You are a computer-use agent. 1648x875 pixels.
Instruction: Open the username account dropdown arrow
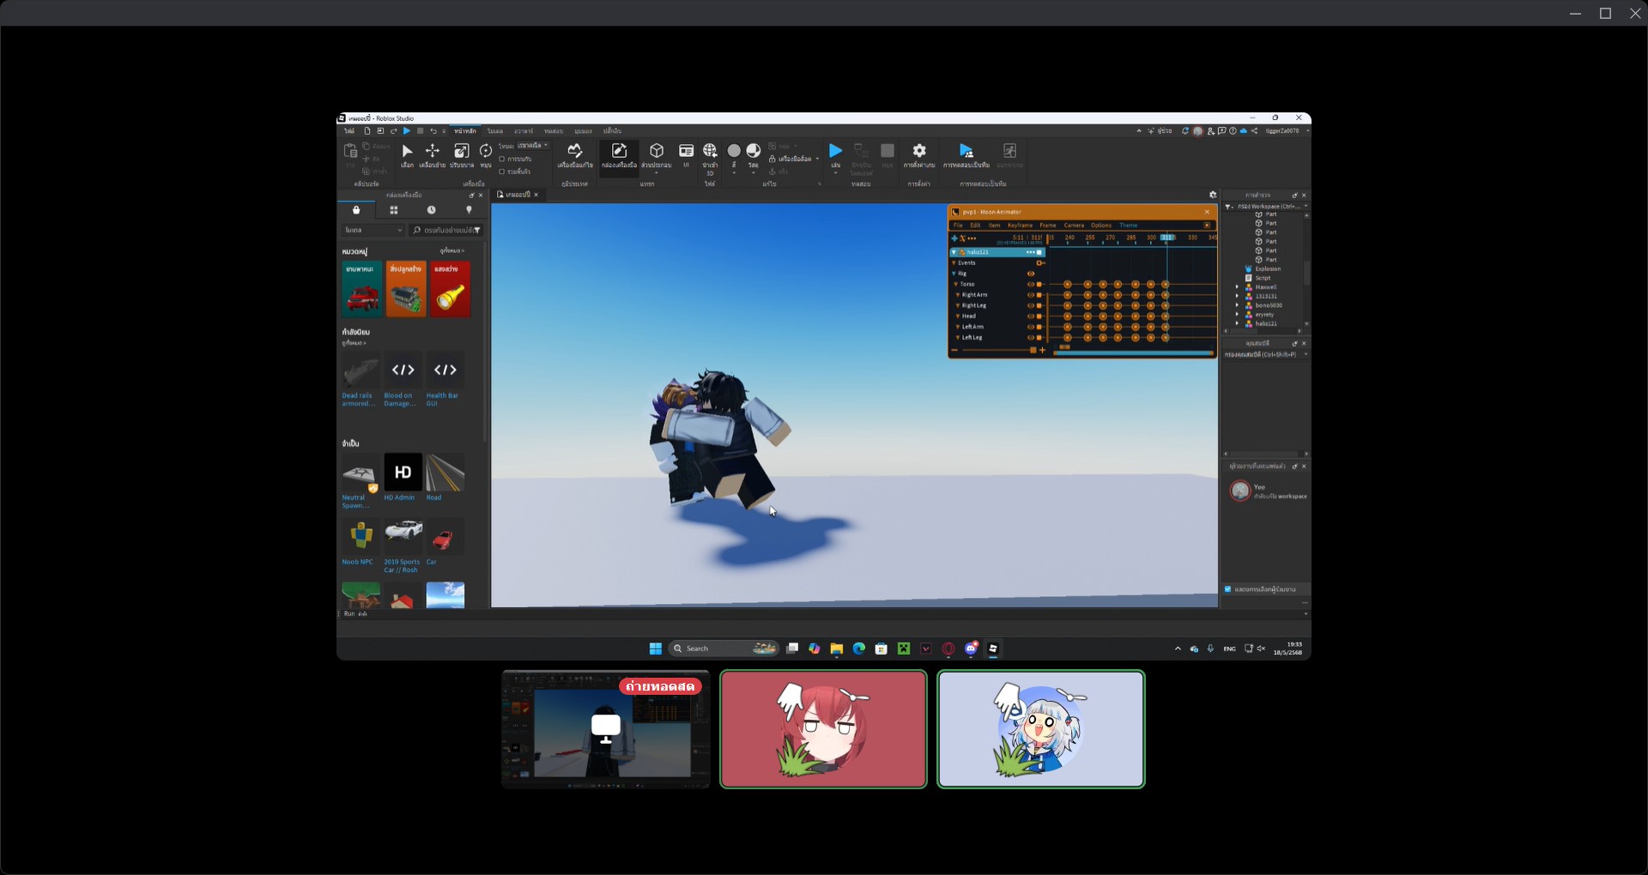tap(1307, 131)
